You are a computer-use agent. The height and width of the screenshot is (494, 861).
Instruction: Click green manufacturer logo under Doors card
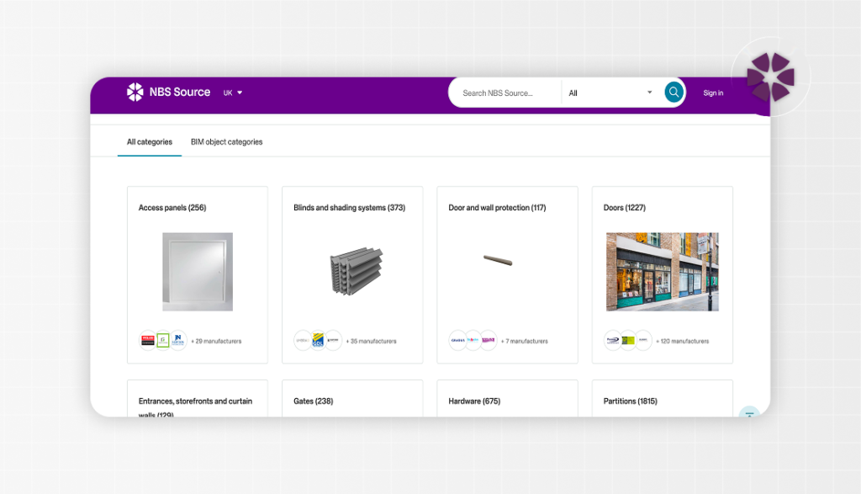[627, 341]
